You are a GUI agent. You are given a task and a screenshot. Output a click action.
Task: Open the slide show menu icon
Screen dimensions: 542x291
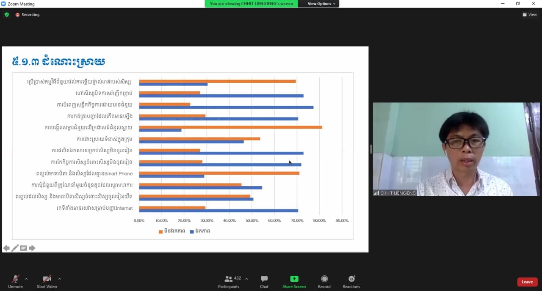[23, 248]
